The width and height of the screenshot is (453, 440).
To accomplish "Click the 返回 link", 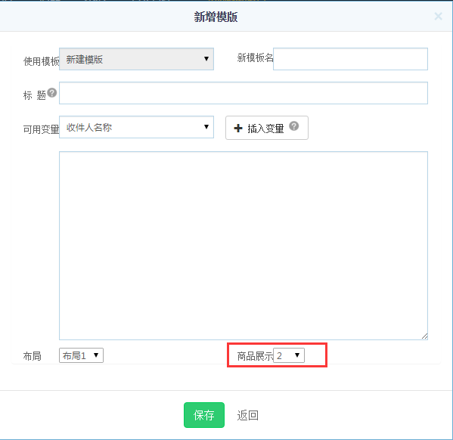I will (247, 415).
